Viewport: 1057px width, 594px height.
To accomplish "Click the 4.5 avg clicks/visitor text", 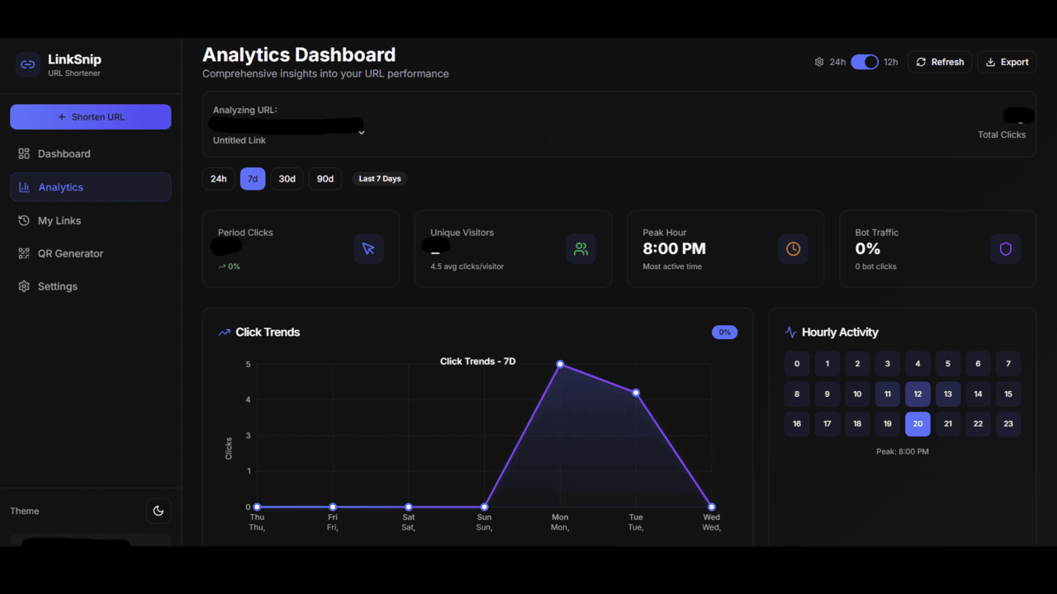I will point(467,266).
